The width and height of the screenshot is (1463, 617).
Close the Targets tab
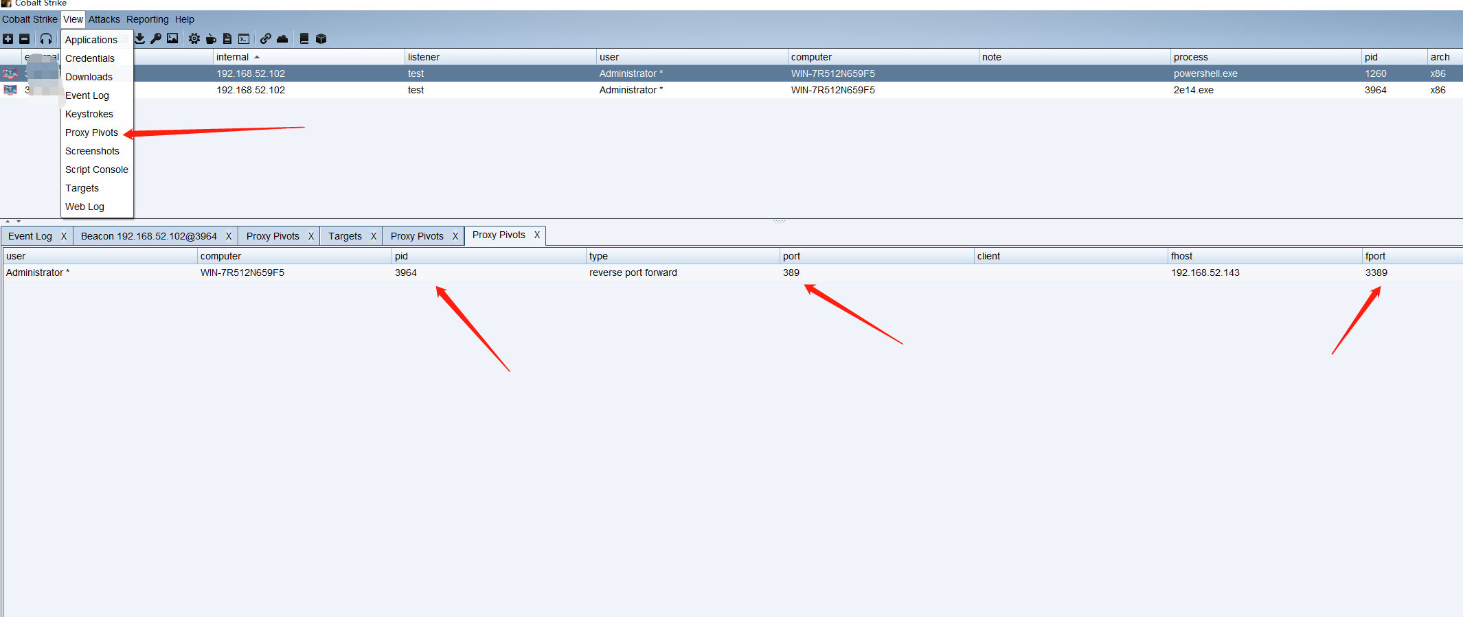point(374,236)
